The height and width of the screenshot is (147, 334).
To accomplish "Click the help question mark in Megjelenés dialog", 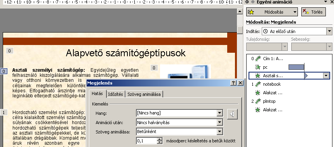I will tap(233, 83).
